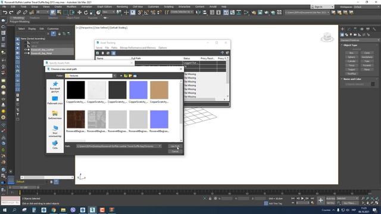Open the Folder Textures dropdown arrow
The height and width of the screenshot is (214, 381).
click(x=114, y=75)
